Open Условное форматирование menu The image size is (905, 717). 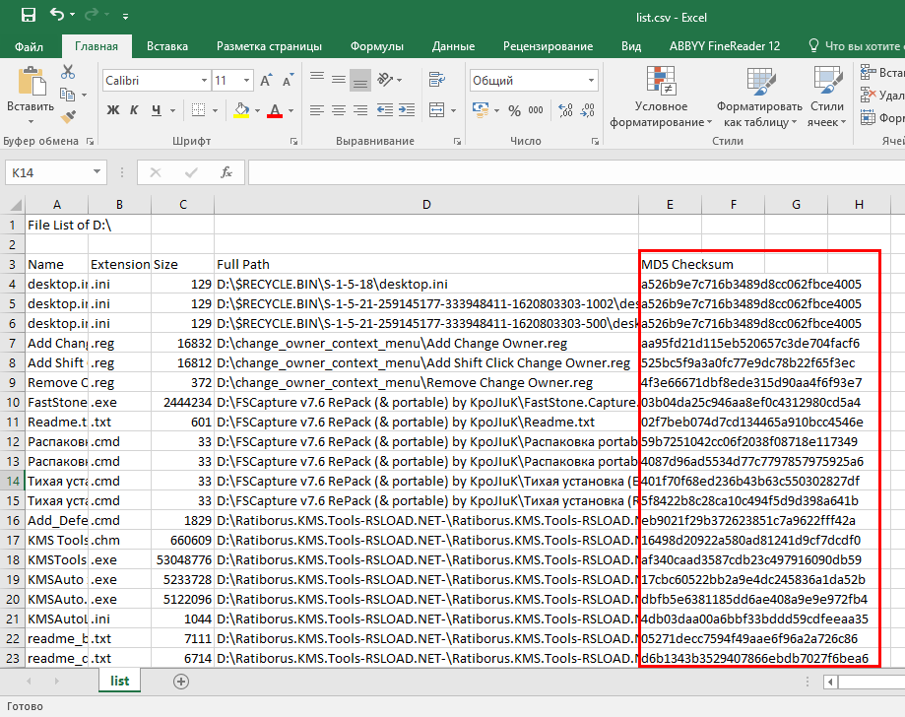pos(661,97)
